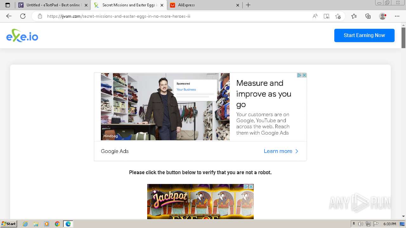Click Start Earning Now button
Viewport: 406px width, 228px height.
pos(364,35)
